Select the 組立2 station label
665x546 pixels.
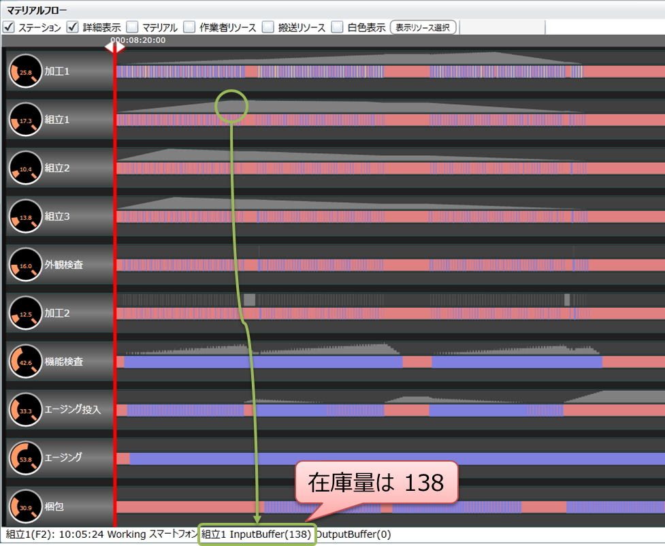tap(56, 167)
